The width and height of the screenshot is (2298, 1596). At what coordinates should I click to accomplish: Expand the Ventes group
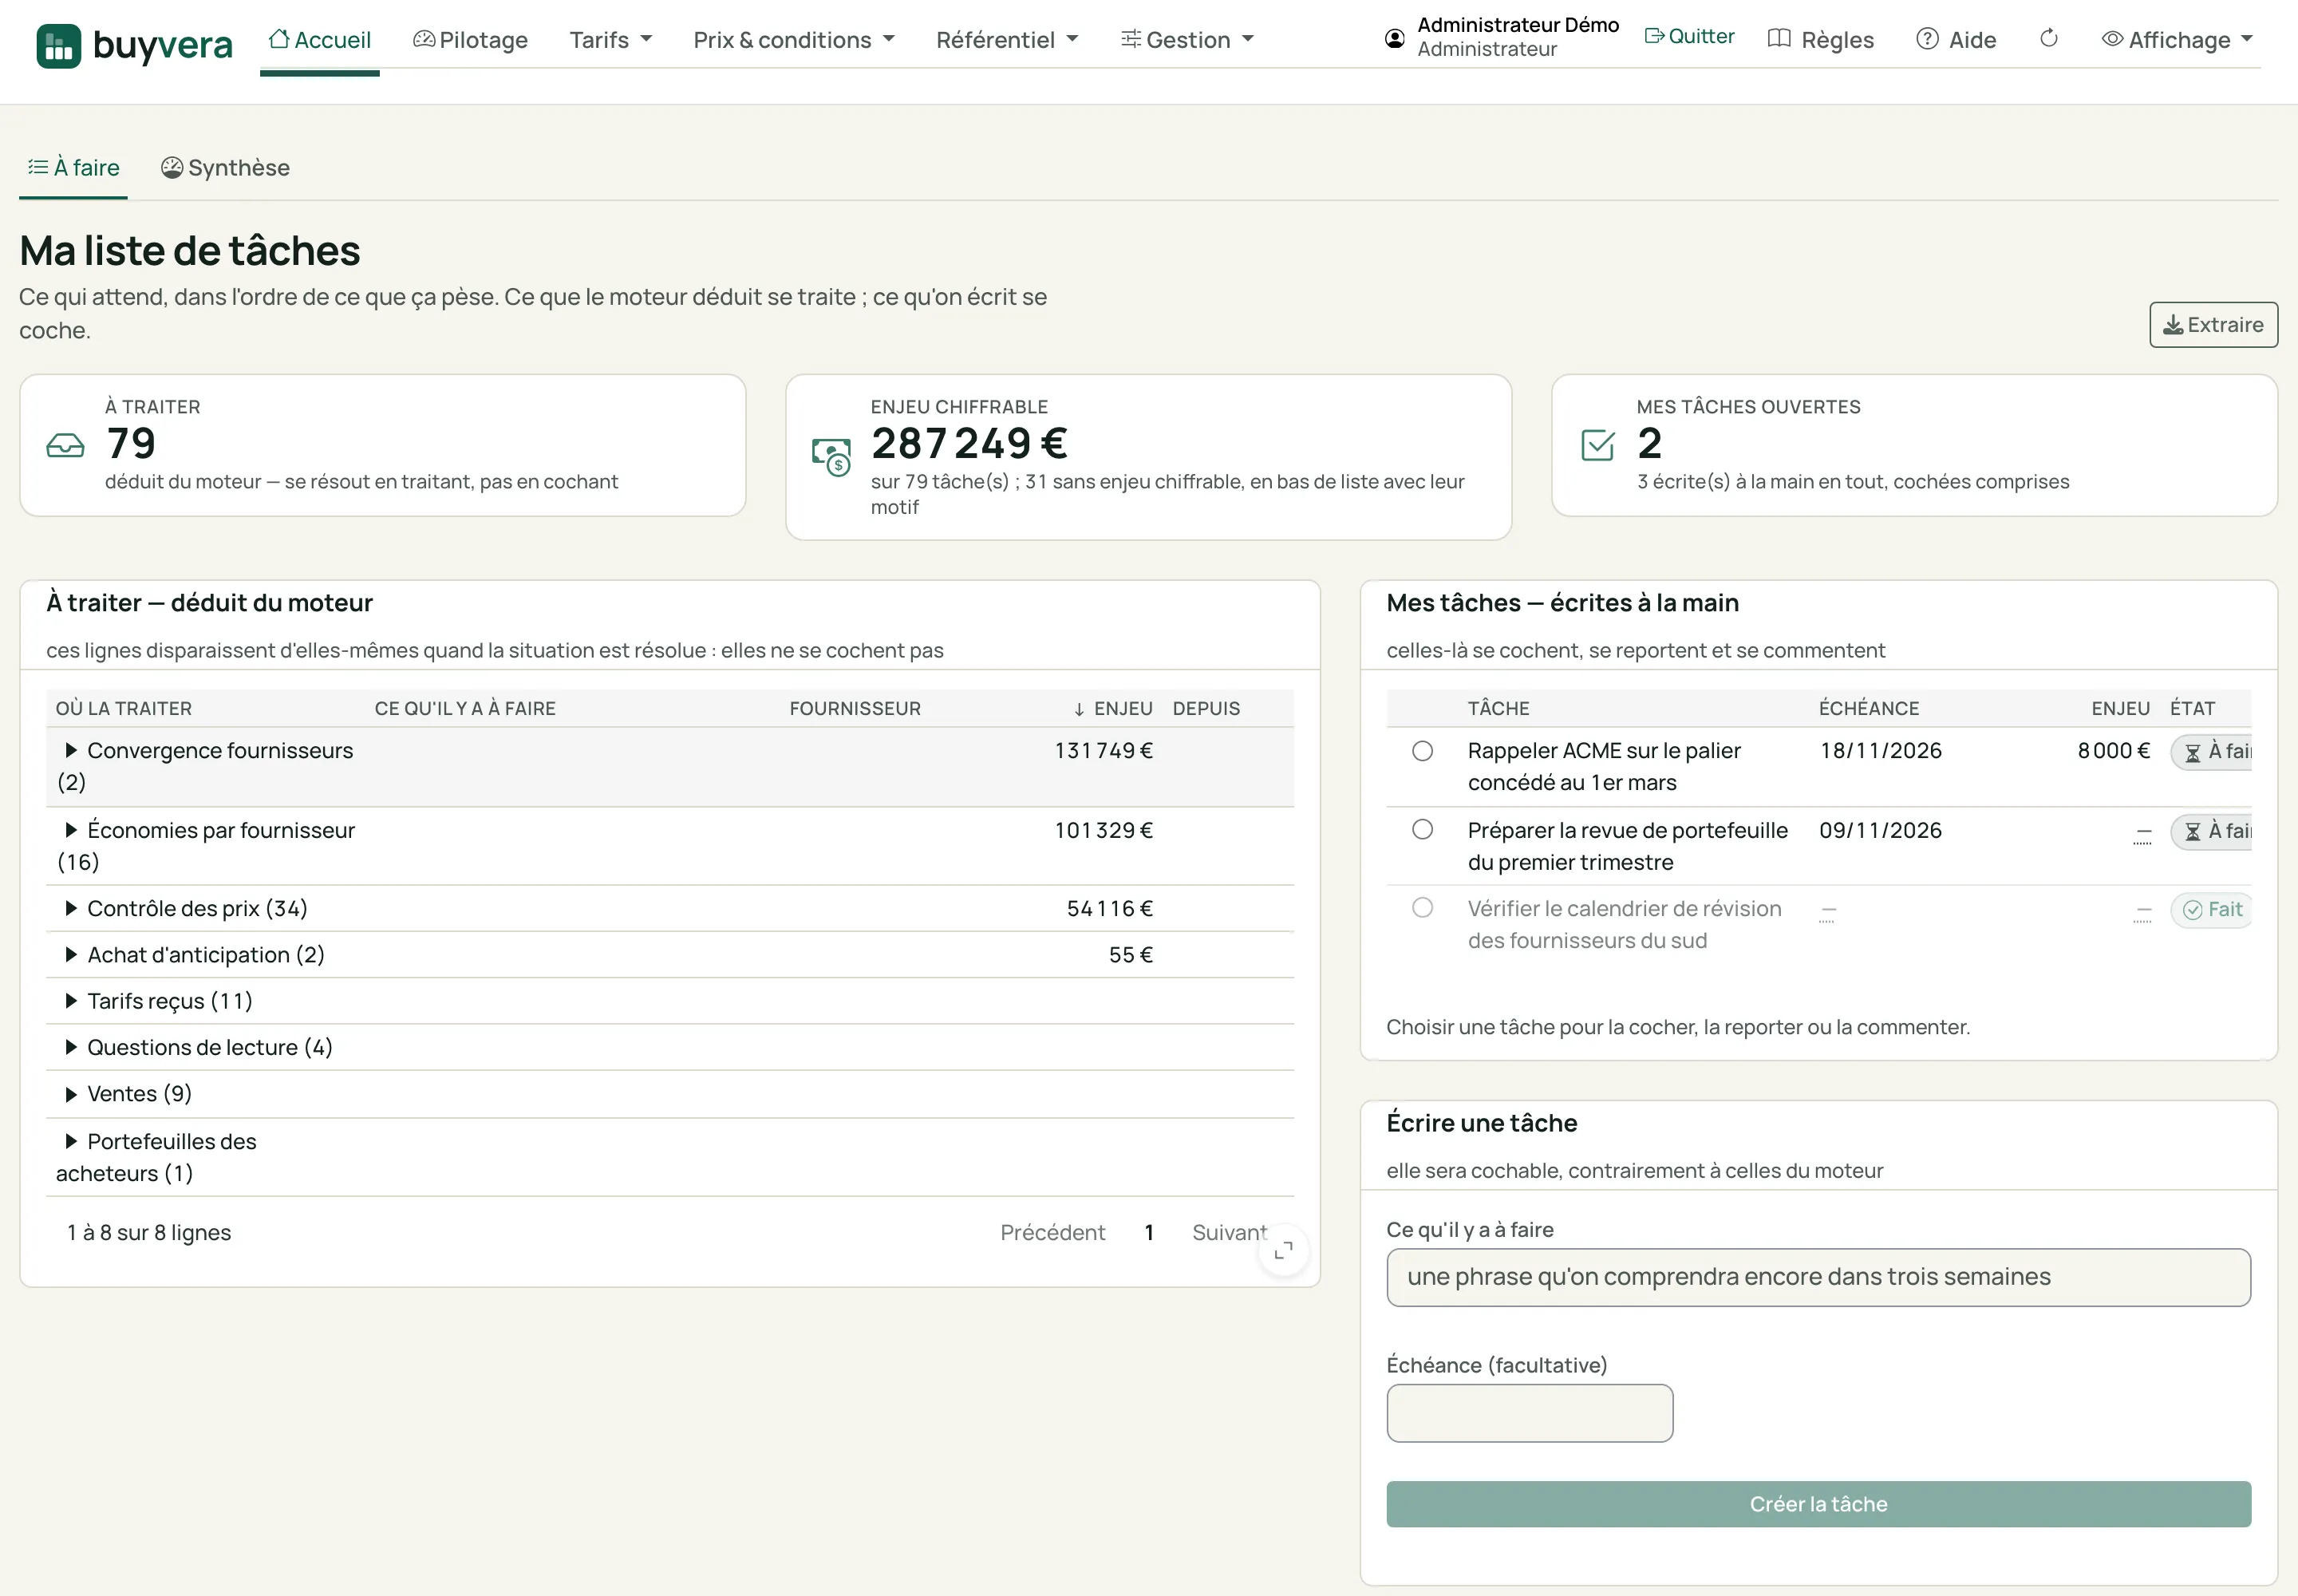coord(71,1094)
